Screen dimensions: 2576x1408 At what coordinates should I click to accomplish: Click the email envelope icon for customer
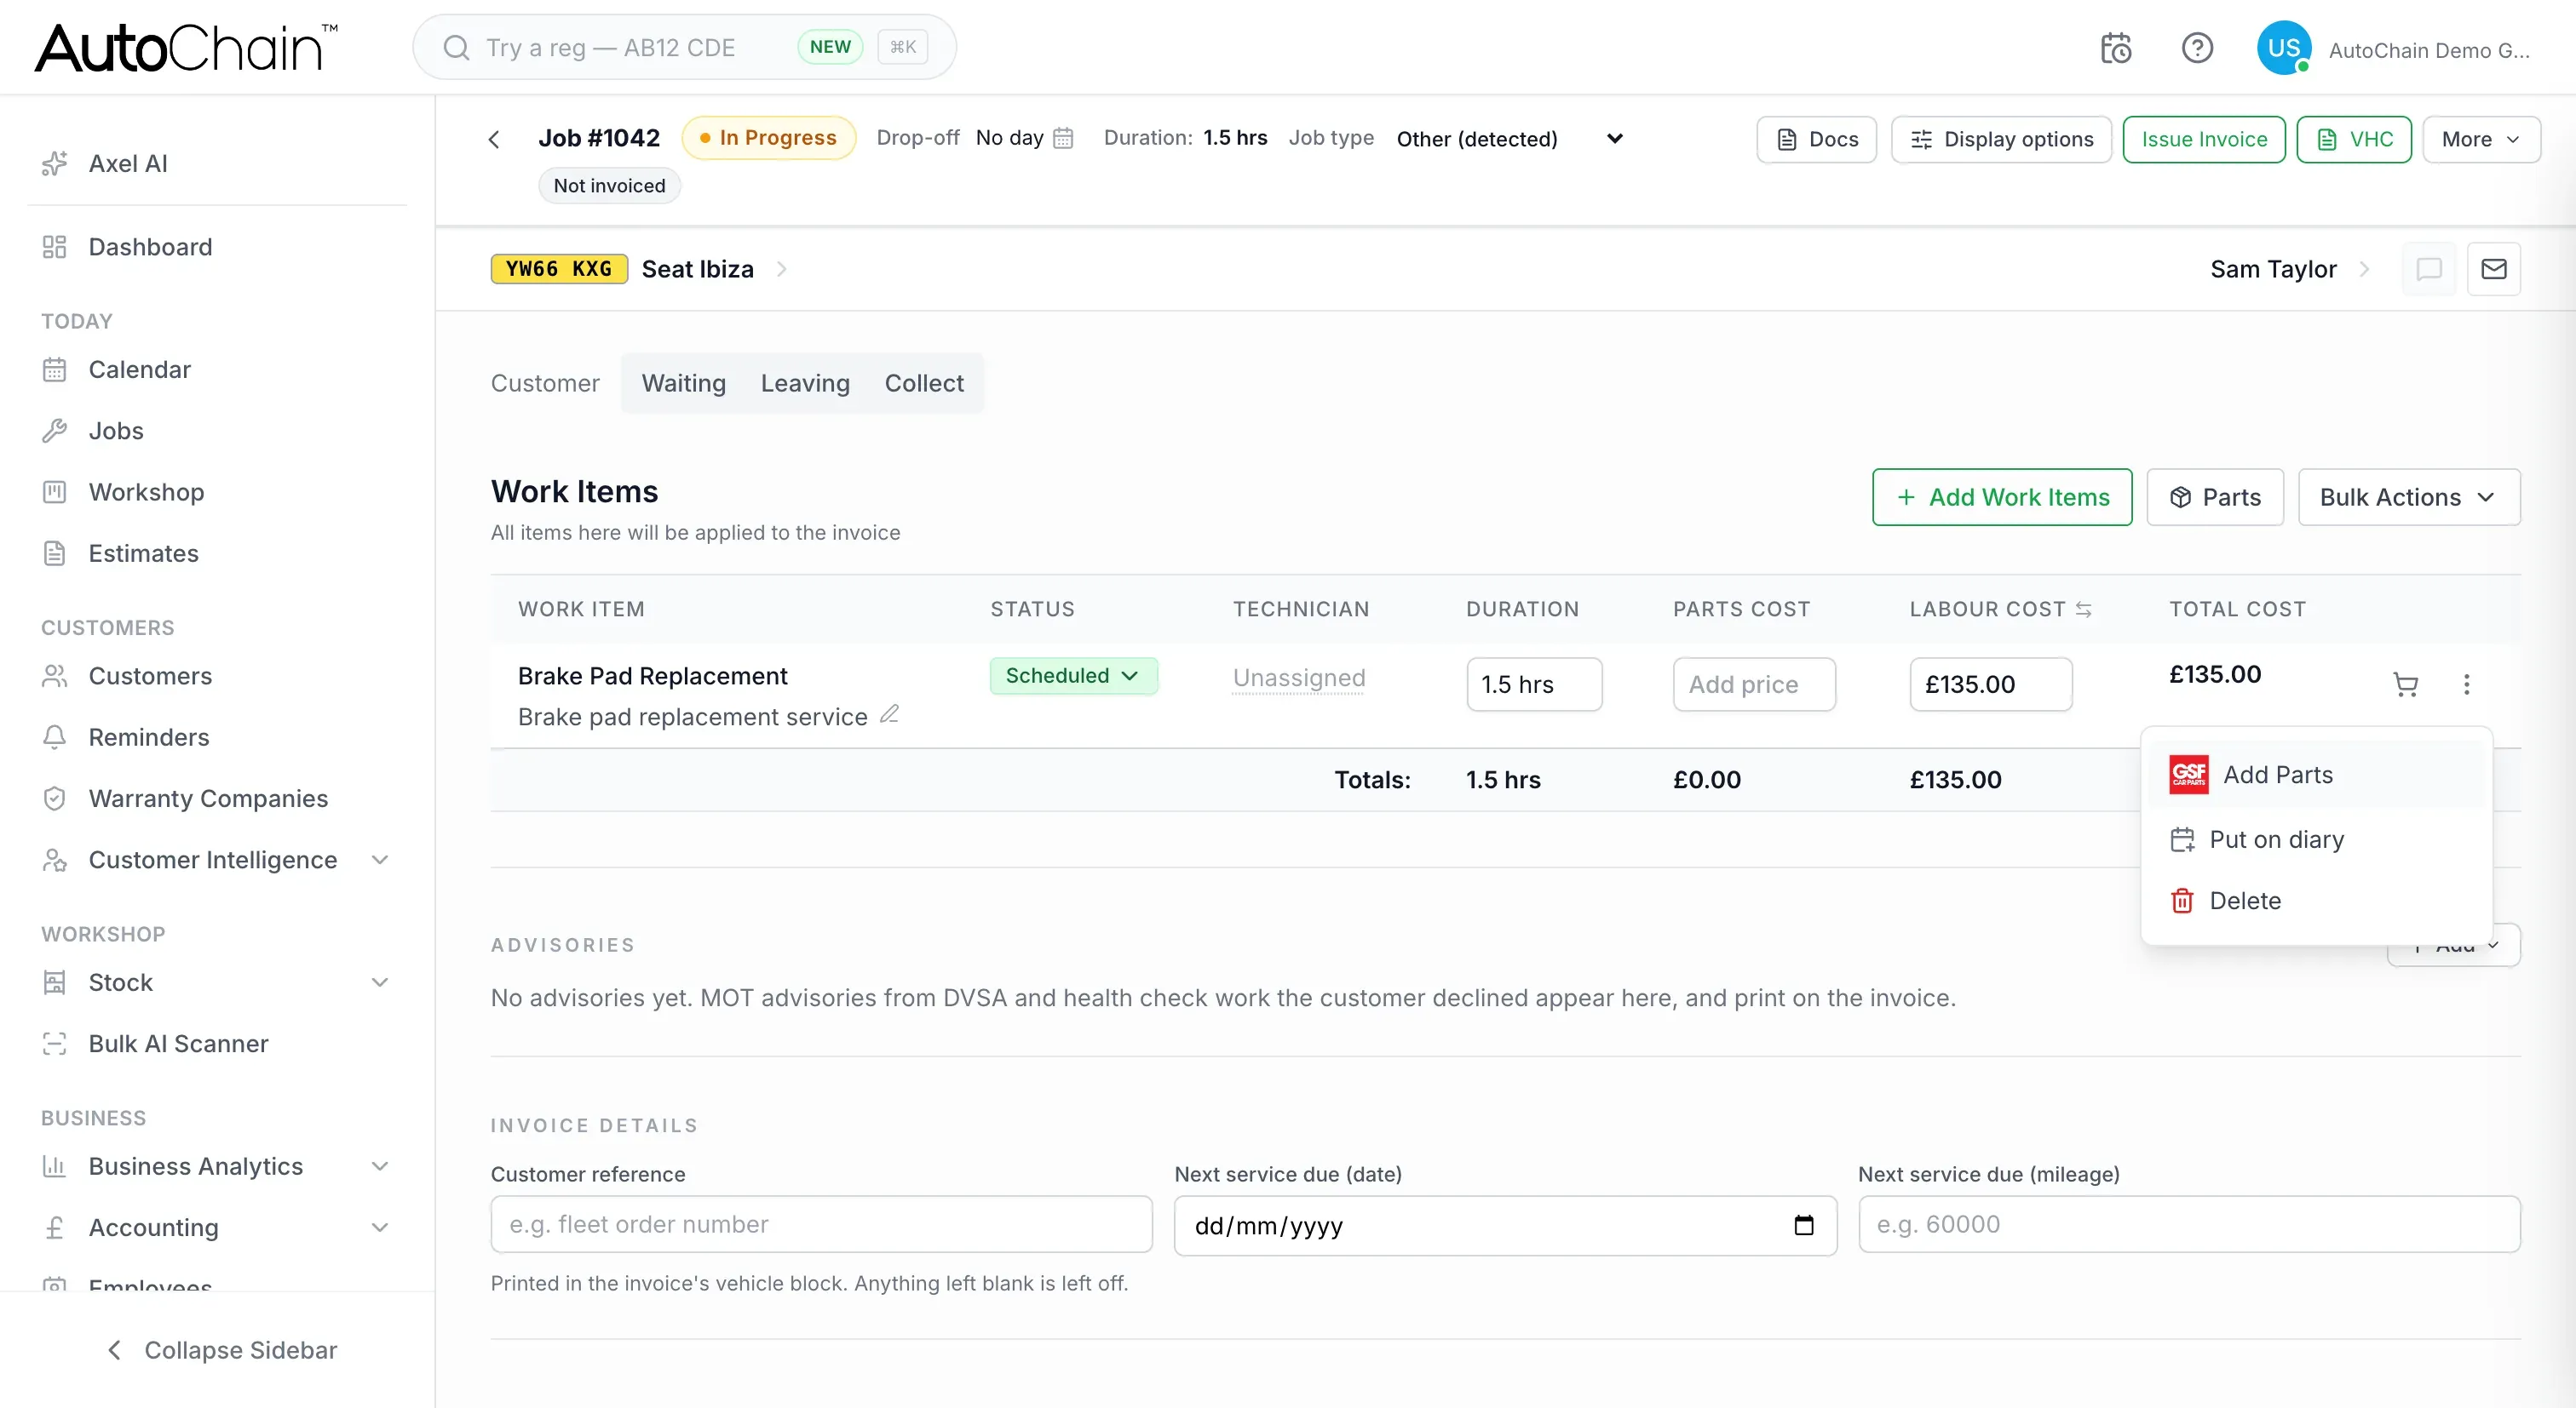(2494, 269)
